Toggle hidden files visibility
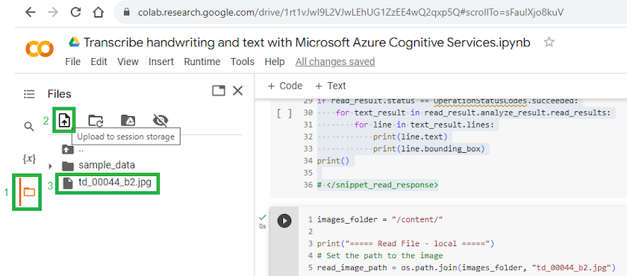The height and width of the screenshot is (276, 627). coord(160,120)
